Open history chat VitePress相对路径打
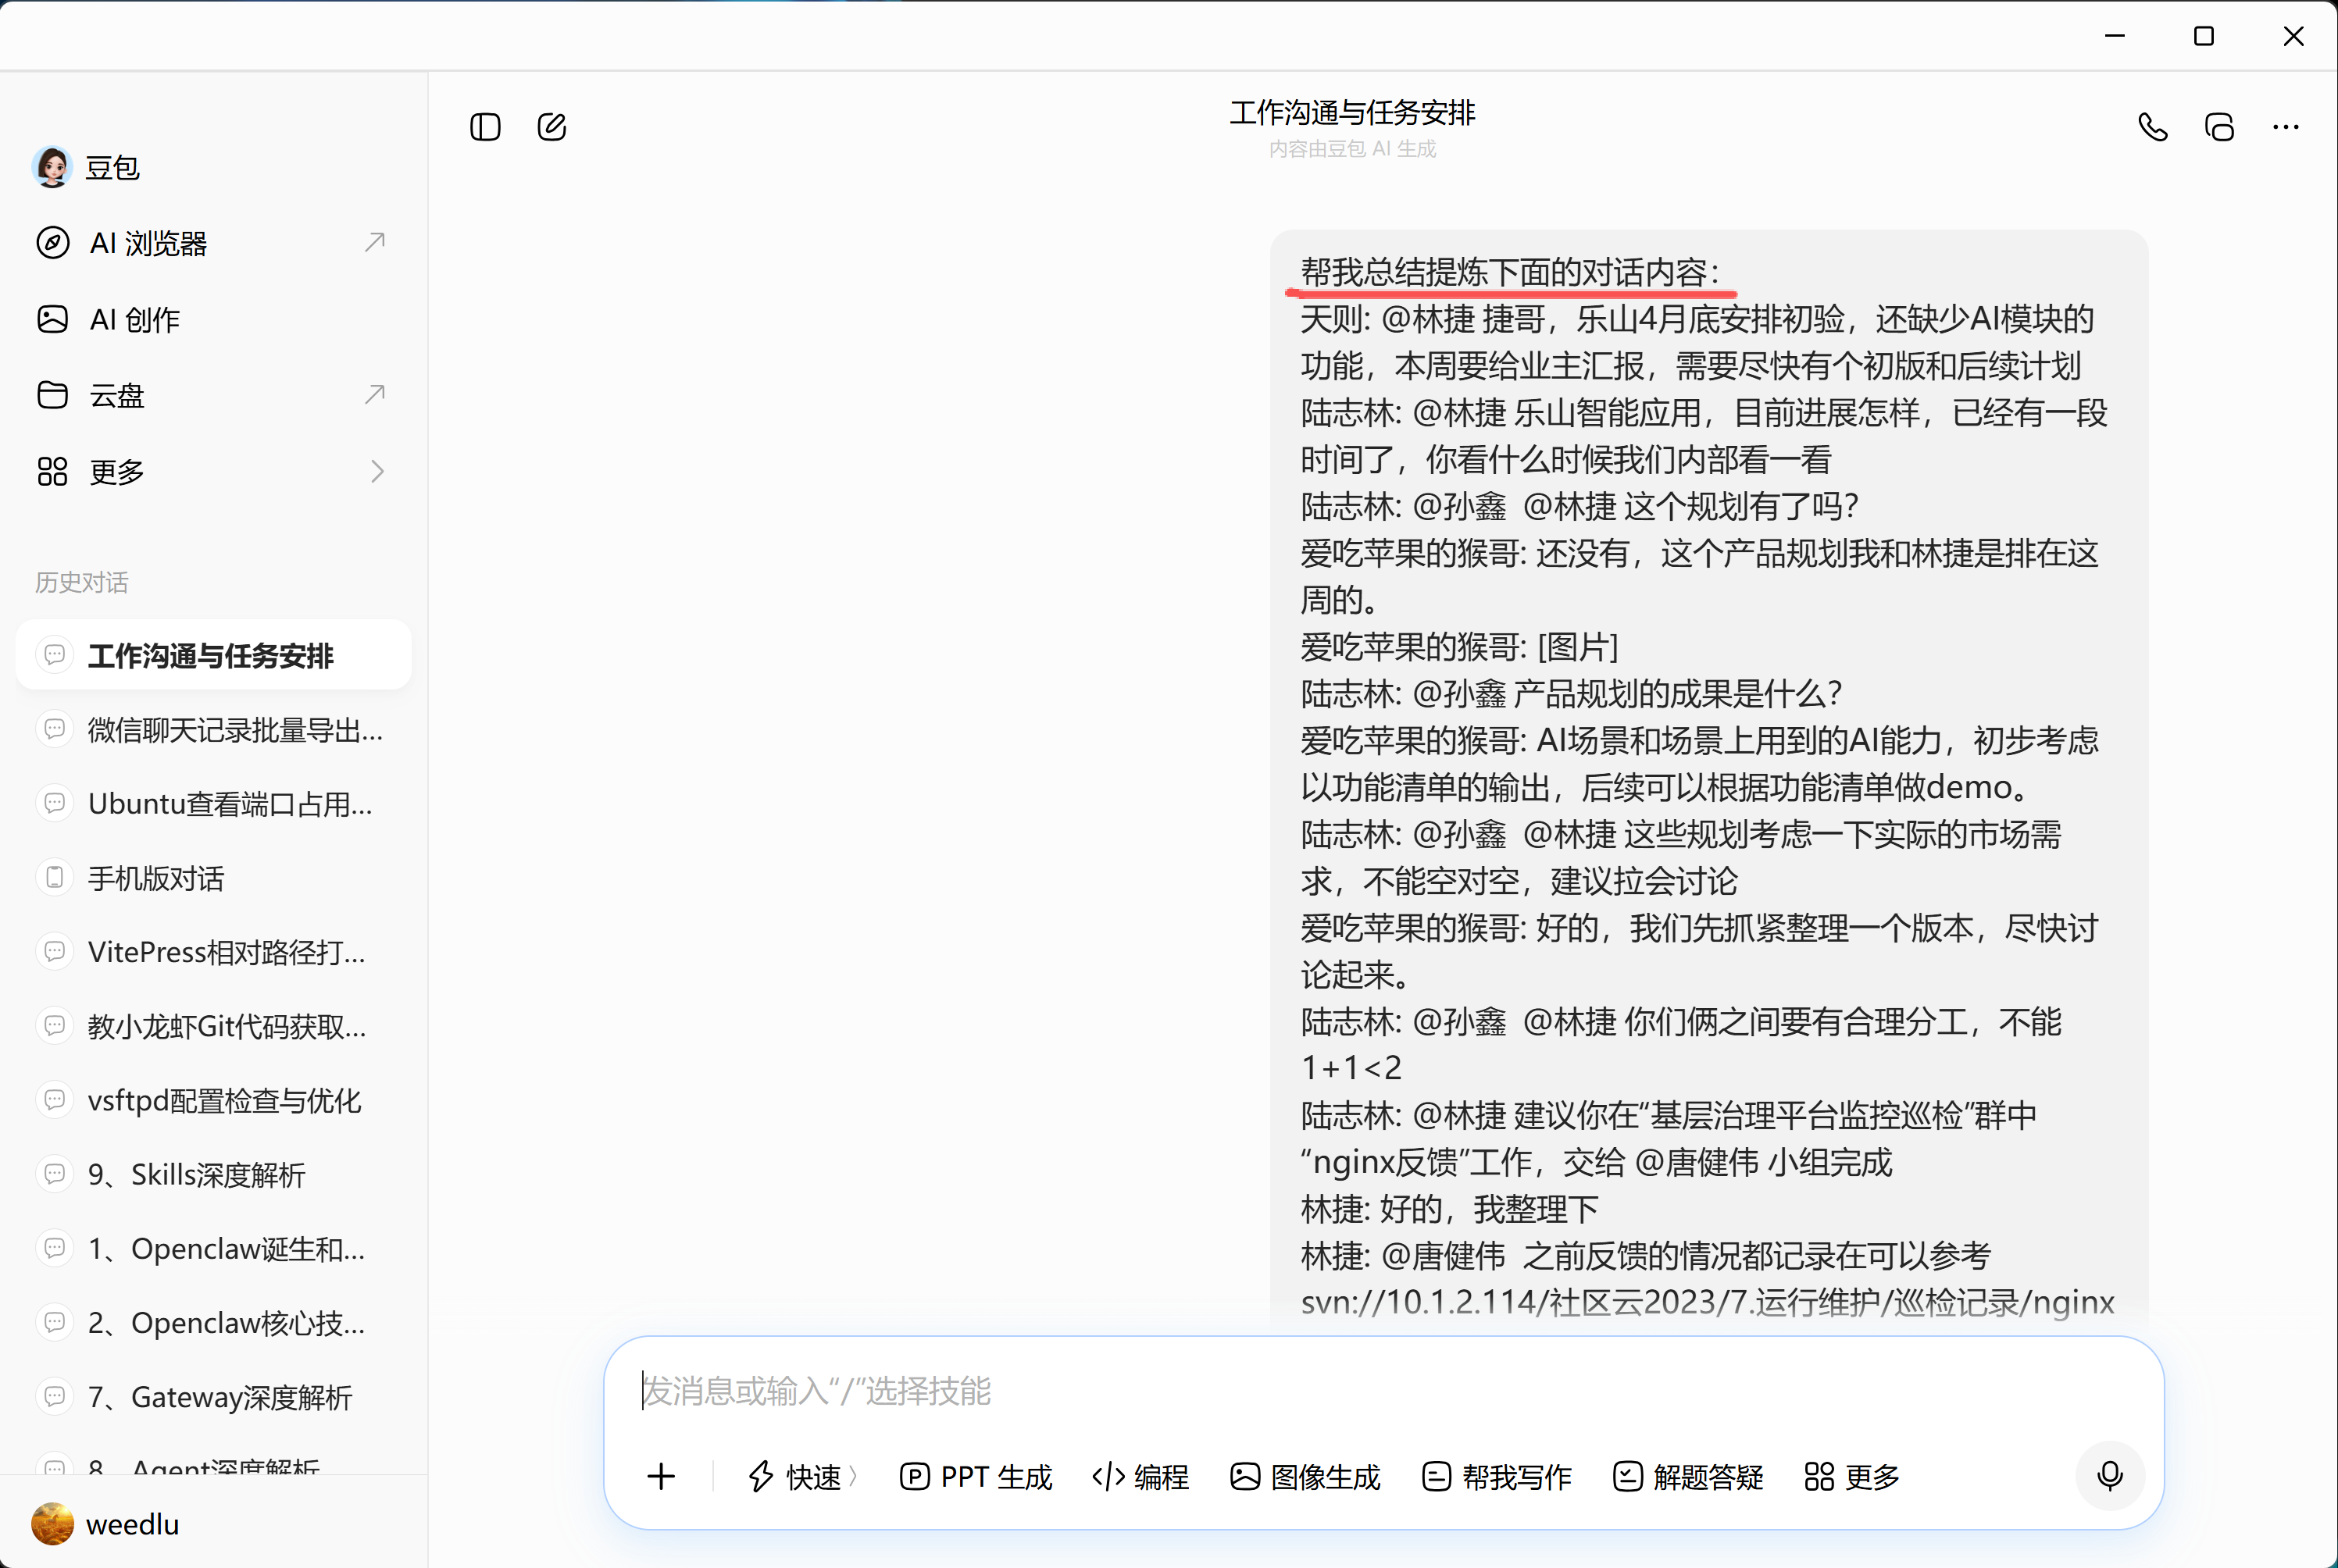Image resolution: width=2338 pixels, height=1568 pixels. [x=213, y=952]
